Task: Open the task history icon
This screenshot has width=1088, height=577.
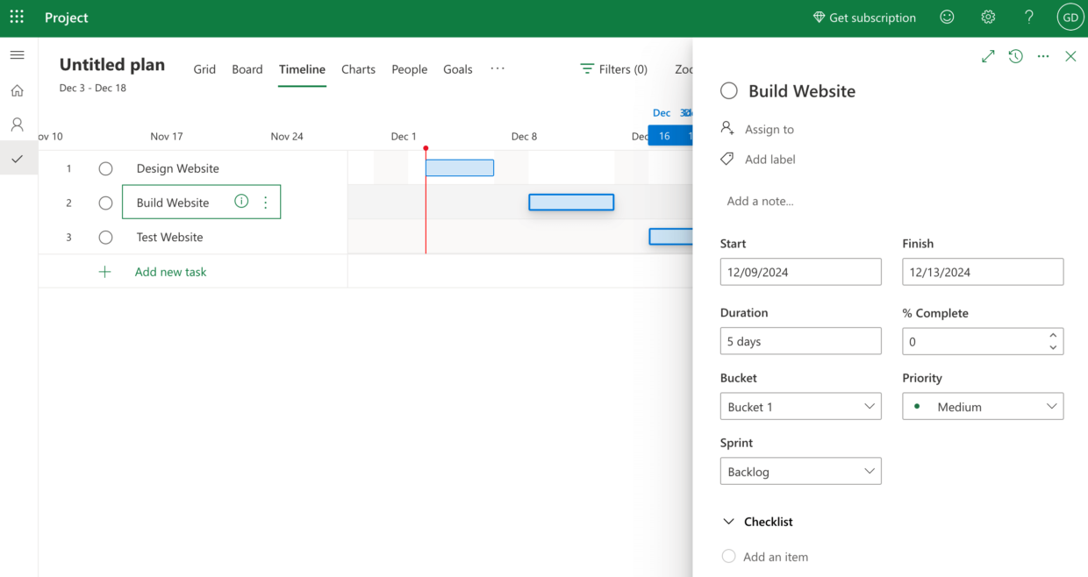Action: pyautogui.click(x=1015, y=55)
